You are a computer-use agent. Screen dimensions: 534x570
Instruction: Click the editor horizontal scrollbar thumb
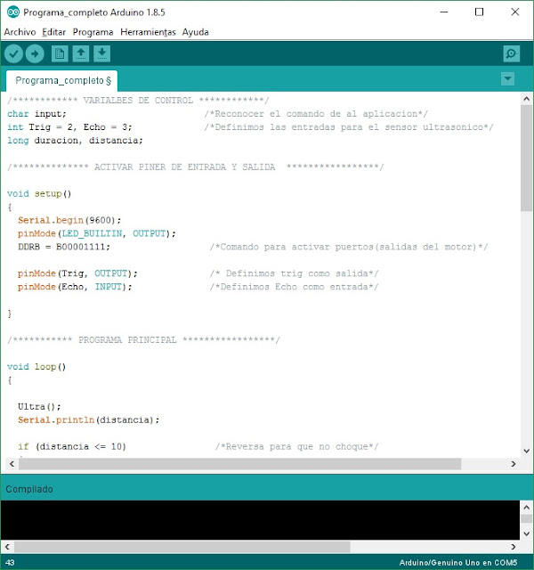[239, 464]
